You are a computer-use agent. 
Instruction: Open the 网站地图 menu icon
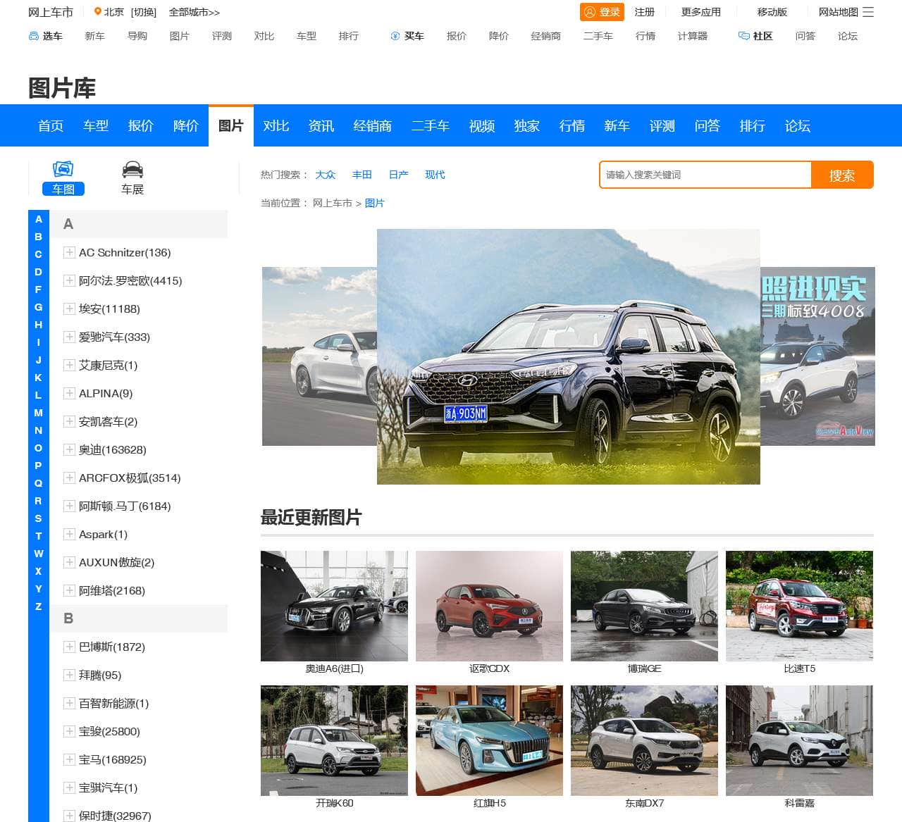[x=868, y=12]
